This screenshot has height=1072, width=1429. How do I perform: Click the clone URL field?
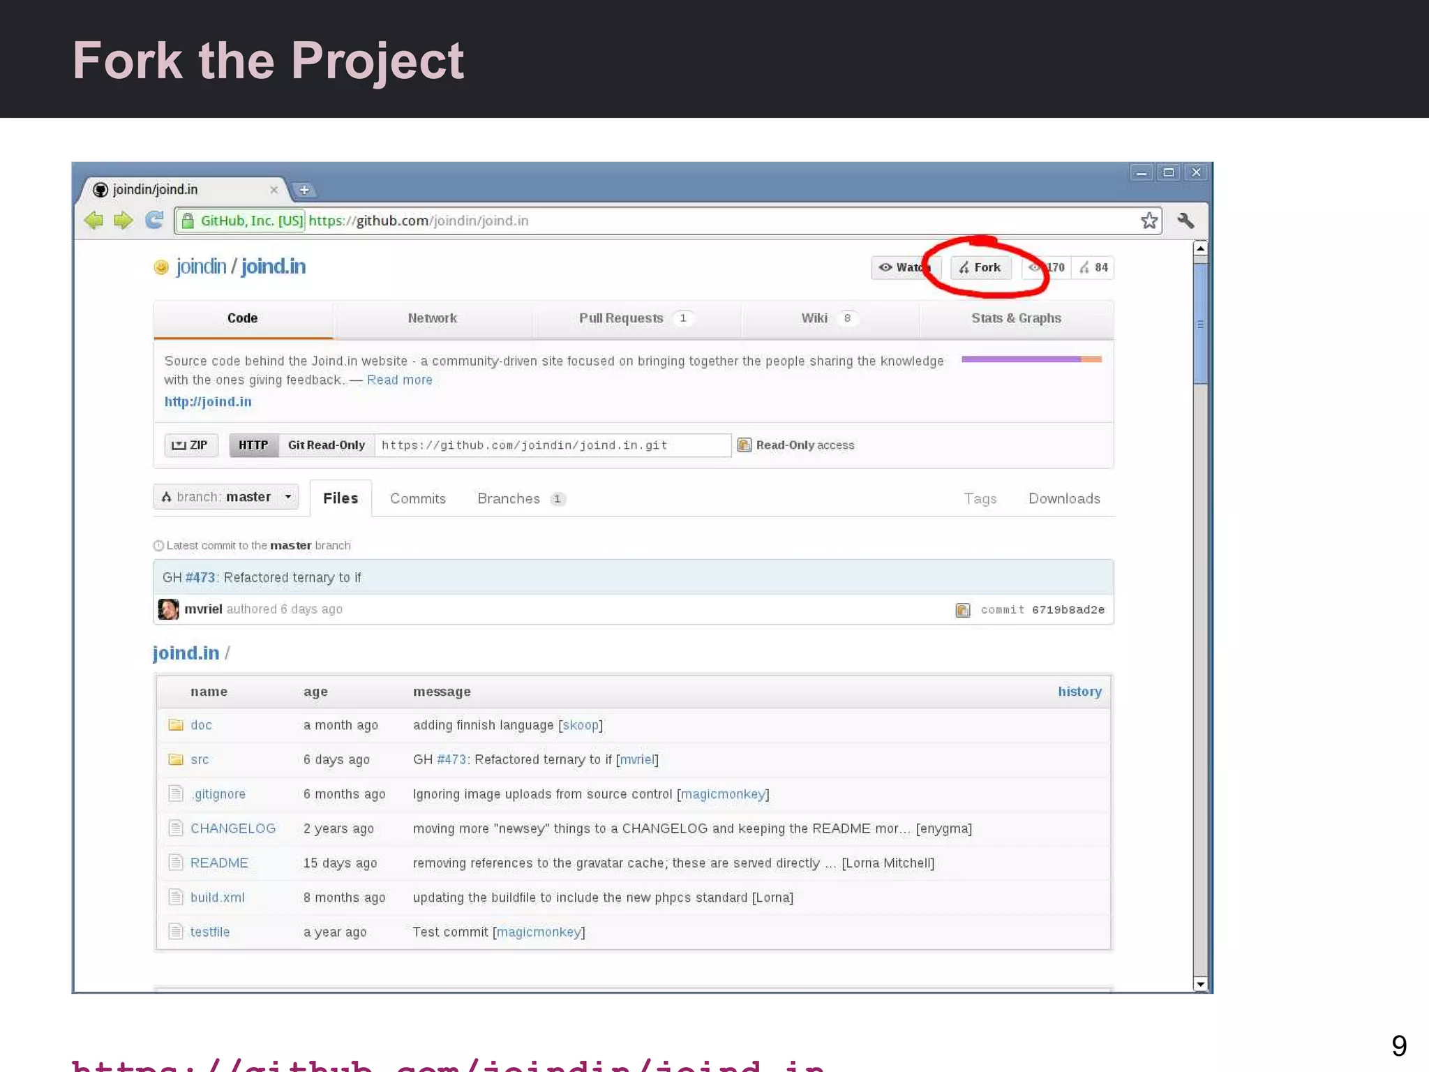pos(553,445)
